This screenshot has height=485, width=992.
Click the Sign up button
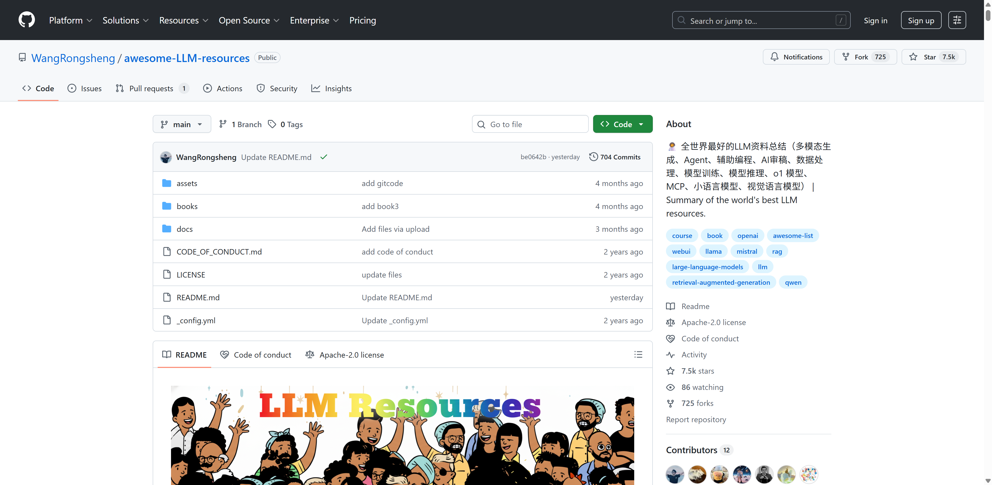[921, 20]
